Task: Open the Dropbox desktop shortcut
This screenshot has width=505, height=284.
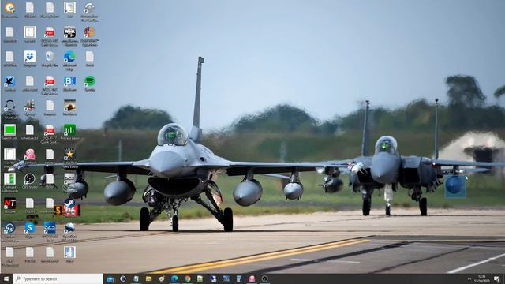Action: [x=30, y=57]
